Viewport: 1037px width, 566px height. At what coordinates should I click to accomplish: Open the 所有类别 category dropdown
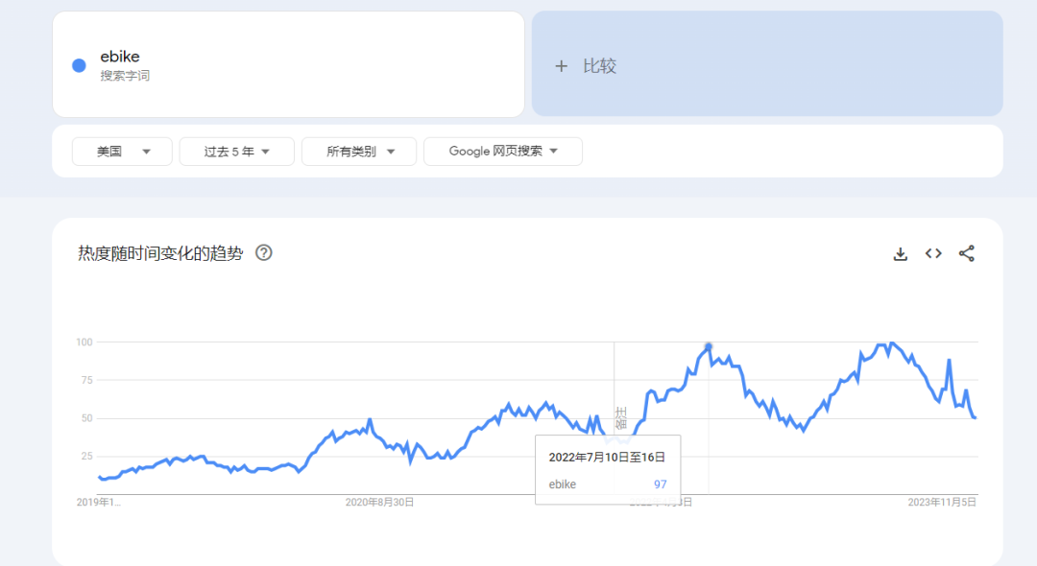[x=358, y=151]
